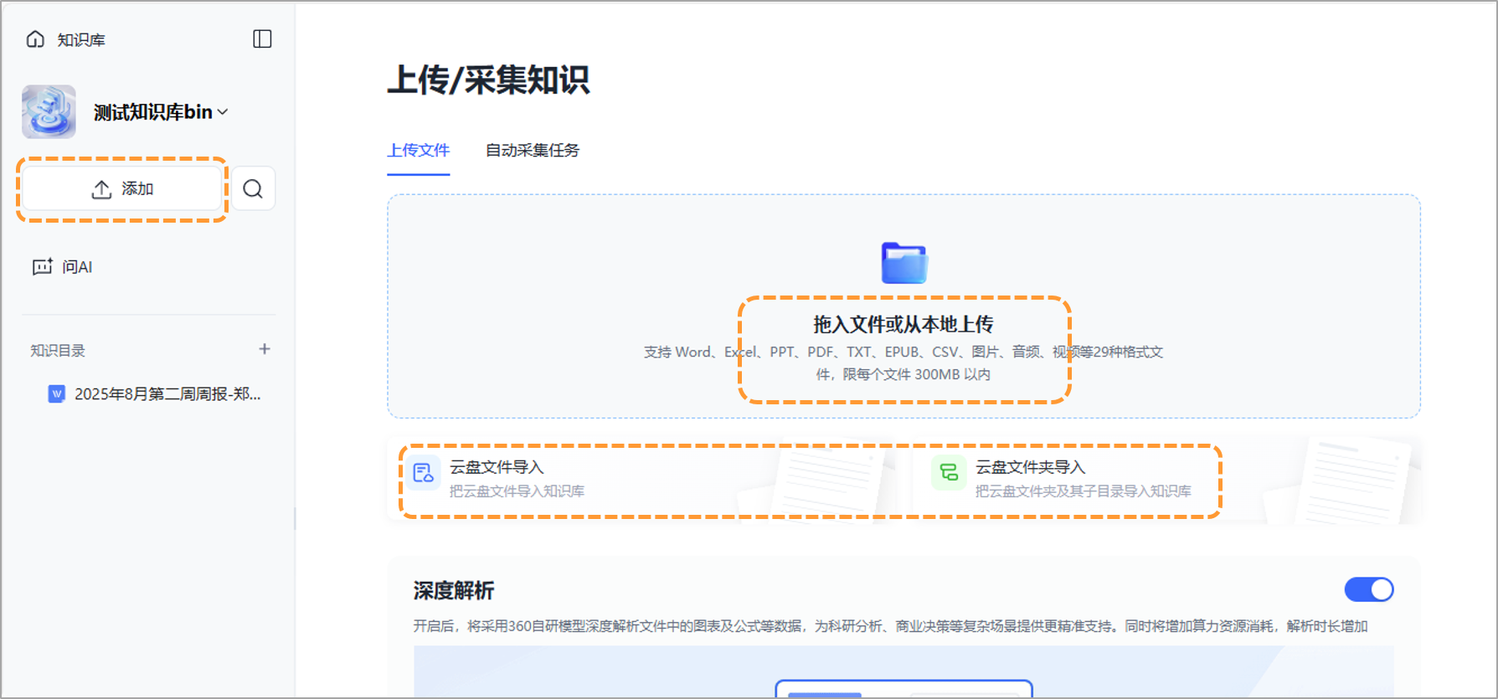Collapse the sidebar with the panel icon
1498x699 pixels.
click(262, 39)
